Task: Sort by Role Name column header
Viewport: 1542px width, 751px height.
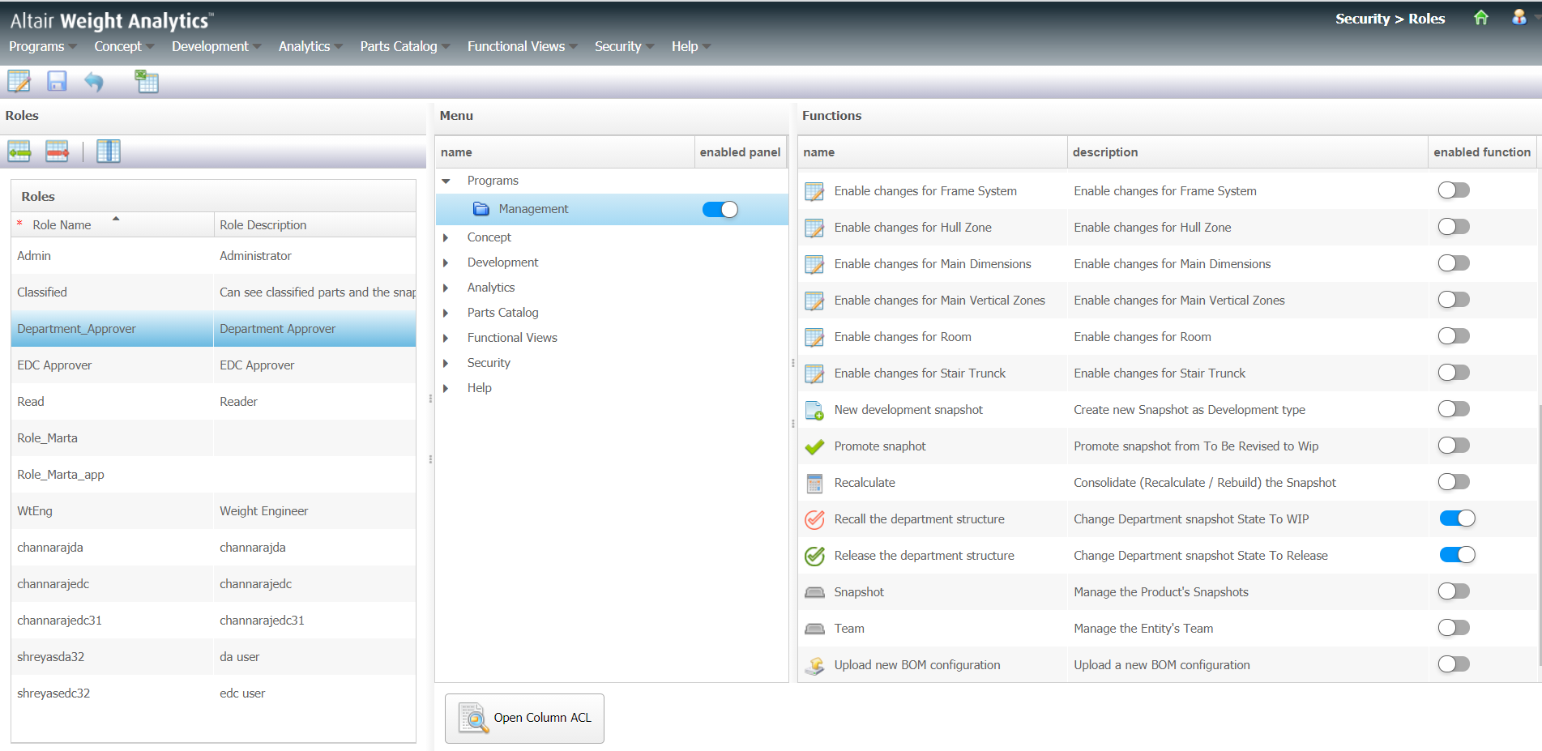Action: tap(62, 225)
